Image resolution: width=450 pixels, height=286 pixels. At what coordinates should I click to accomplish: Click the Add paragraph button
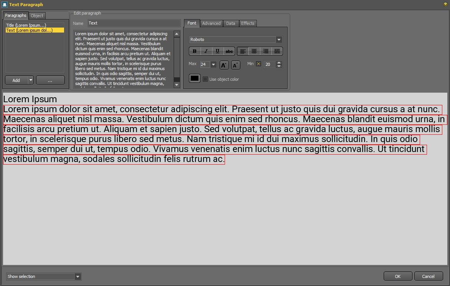pos(16,80)
